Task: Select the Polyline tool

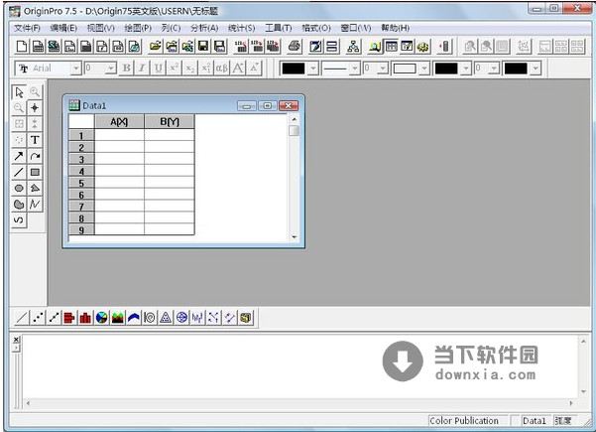Action: (35, 205)
